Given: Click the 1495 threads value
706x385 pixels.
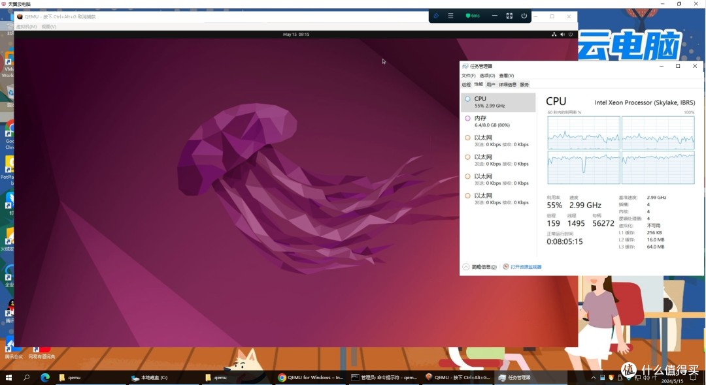Looking at the screenshot, I should pos(576,223).
